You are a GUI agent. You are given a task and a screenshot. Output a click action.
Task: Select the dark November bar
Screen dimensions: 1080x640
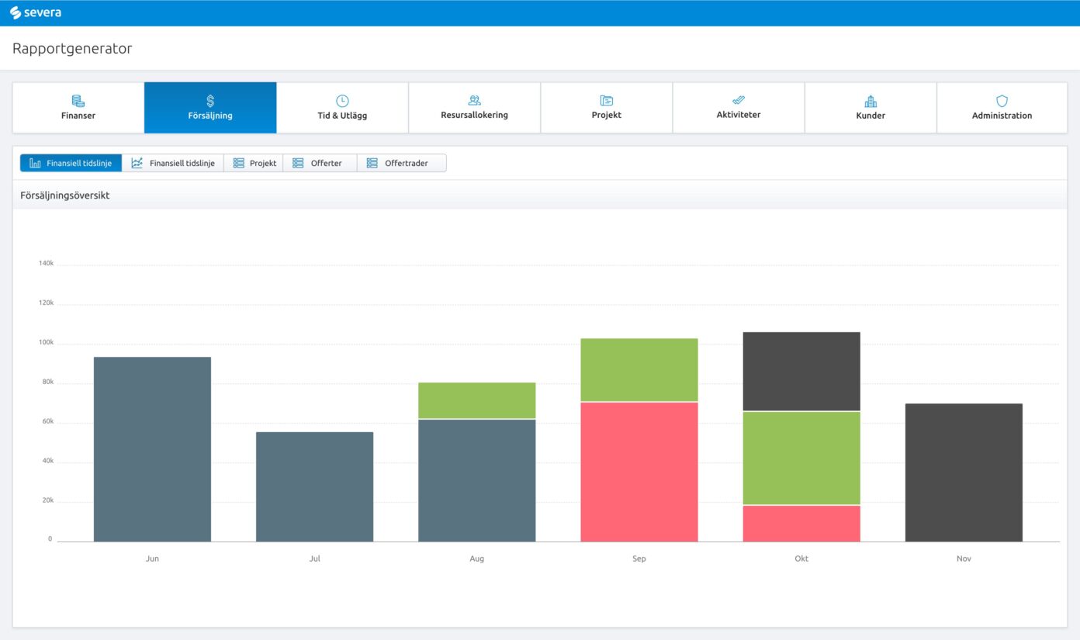964,472
